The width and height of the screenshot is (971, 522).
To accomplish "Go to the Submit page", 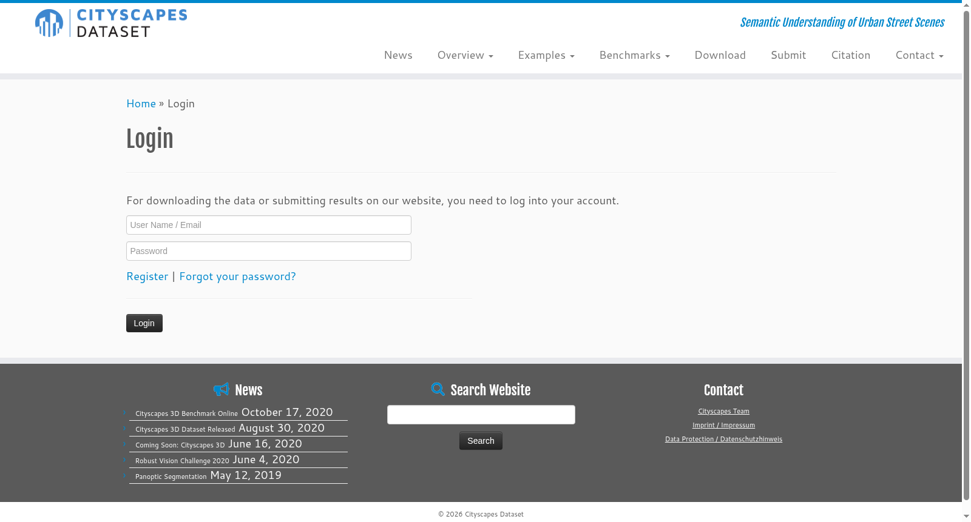I will (788, 55).
